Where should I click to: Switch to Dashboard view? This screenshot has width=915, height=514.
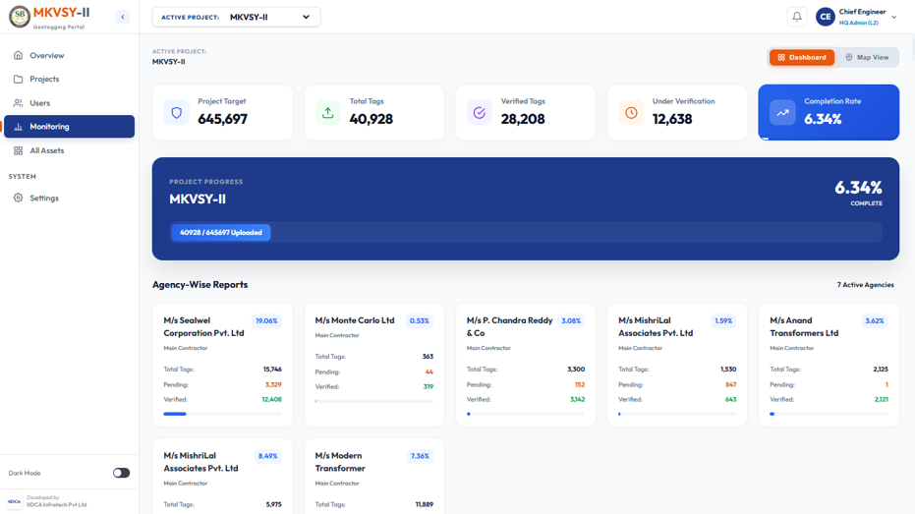[x=802, y=57]
